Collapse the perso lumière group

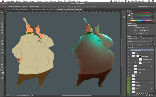point(131,50)
